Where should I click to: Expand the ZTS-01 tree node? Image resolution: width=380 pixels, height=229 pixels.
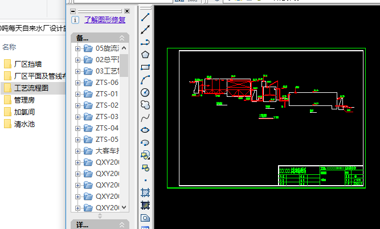[x=77, y=94]
